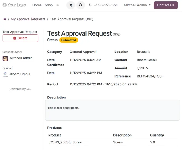This screenshot has height=159, width=182.
Task: Click the description text box
Action: tap(112, 110)
